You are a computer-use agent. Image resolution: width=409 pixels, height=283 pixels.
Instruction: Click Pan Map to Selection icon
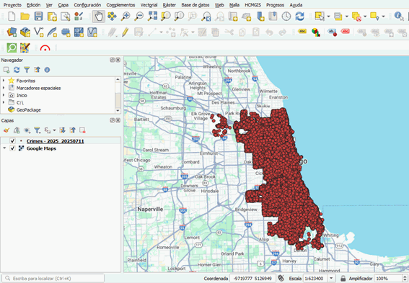[x=112, y=17]
